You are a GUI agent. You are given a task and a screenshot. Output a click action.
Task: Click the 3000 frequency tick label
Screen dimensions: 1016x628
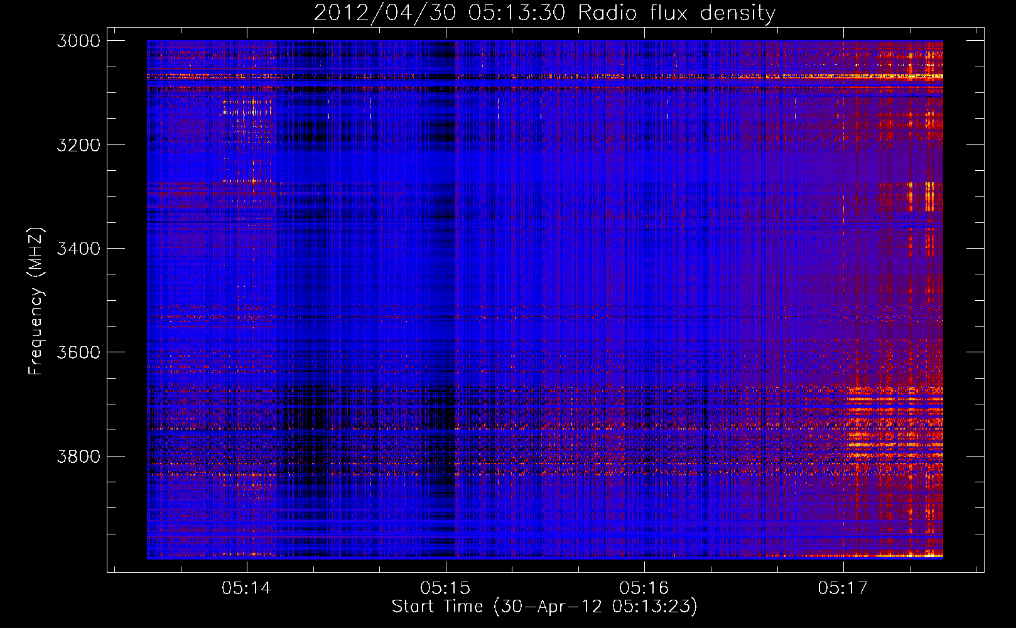78,41
